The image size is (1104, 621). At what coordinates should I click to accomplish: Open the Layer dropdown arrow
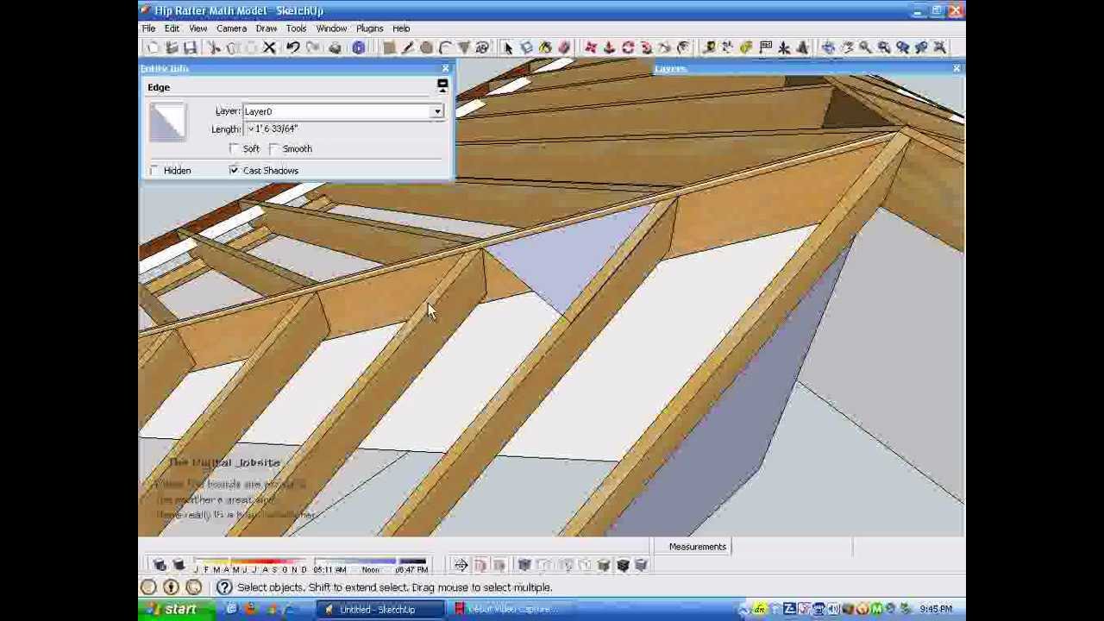pos(437,111)
